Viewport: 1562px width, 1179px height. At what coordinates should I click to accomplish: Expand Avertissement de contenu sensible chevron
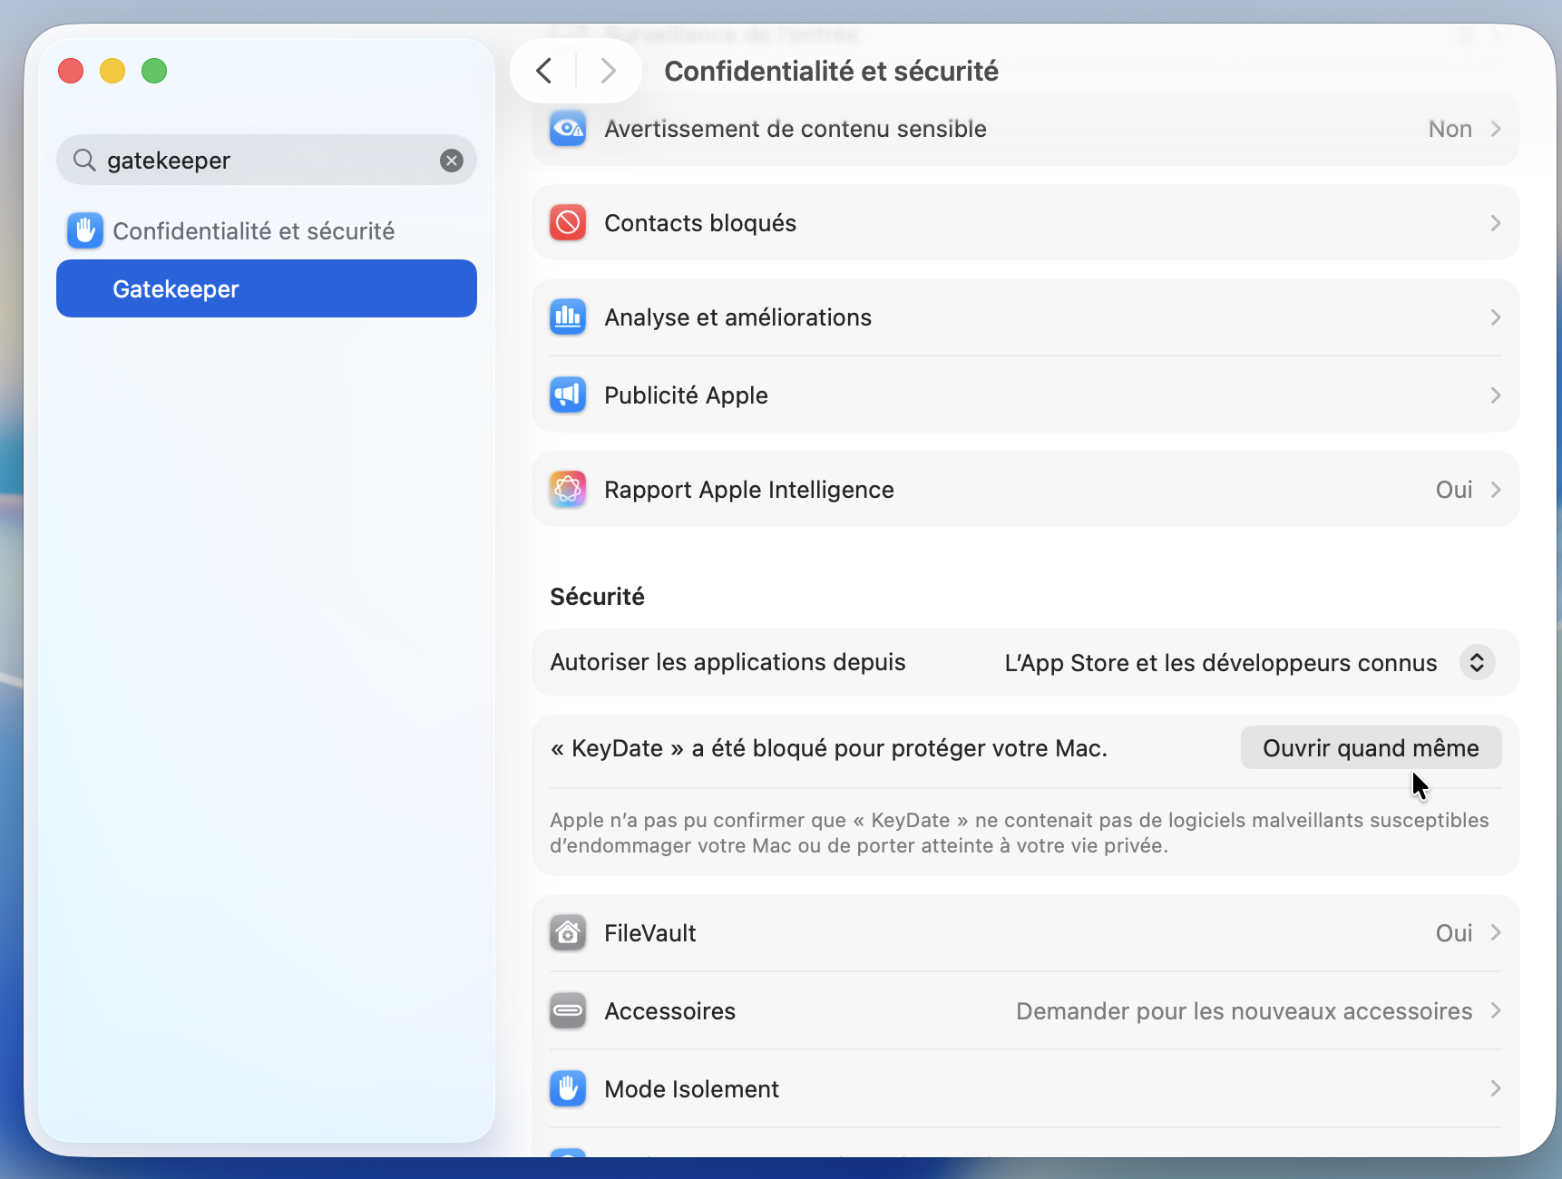(1496, 129)
